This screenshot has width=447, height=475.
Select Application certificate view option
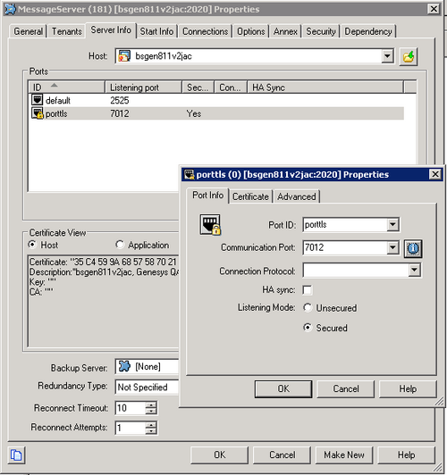tap(120, 245)
